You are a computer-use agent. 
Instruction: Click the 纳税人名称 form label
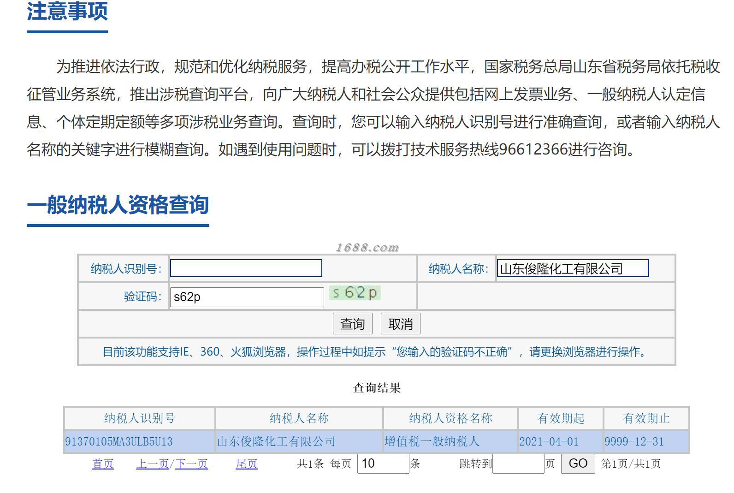pos(458,269)
